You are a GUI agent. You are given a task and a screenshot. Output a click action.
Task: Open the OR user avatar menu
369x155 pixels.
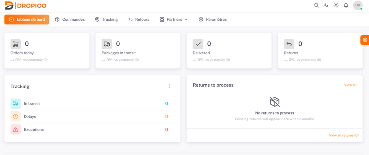point(358,5)
